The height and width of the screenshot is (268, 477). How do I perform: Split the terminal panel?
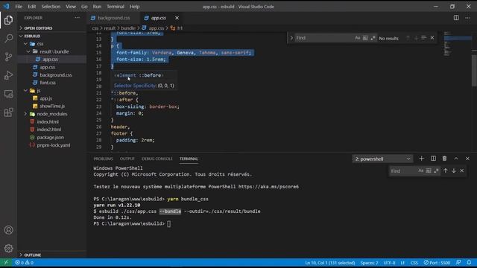[433, 159]
